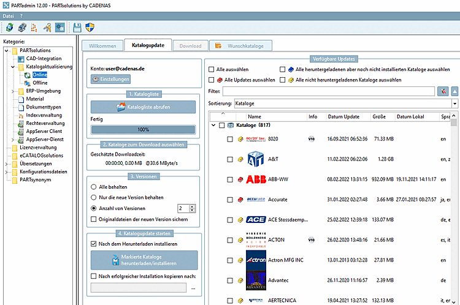Open the Sortierung Kataloge dropdown

click(x=454, y=104)
